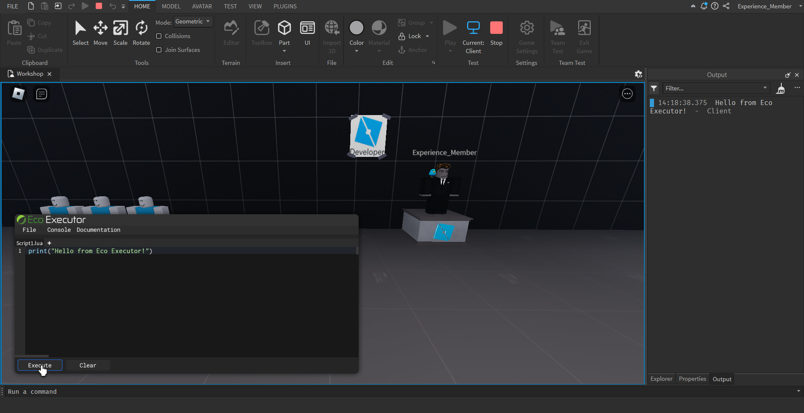This screenshot has height=413, width=804.
Task: Clear output with the broom icon
Action: click(x=781, y=88)
